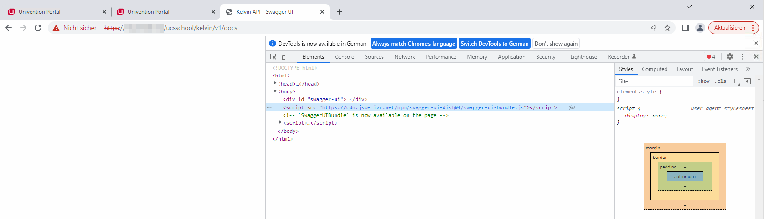
Task: Show more Styles pane tabs chevron
Action: [748, 69]
